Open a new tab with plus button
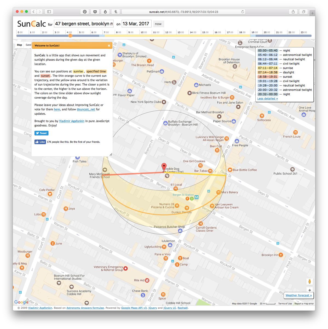This screenshot has width=328, height=329. pyautogui.click(x=312, y=13)
